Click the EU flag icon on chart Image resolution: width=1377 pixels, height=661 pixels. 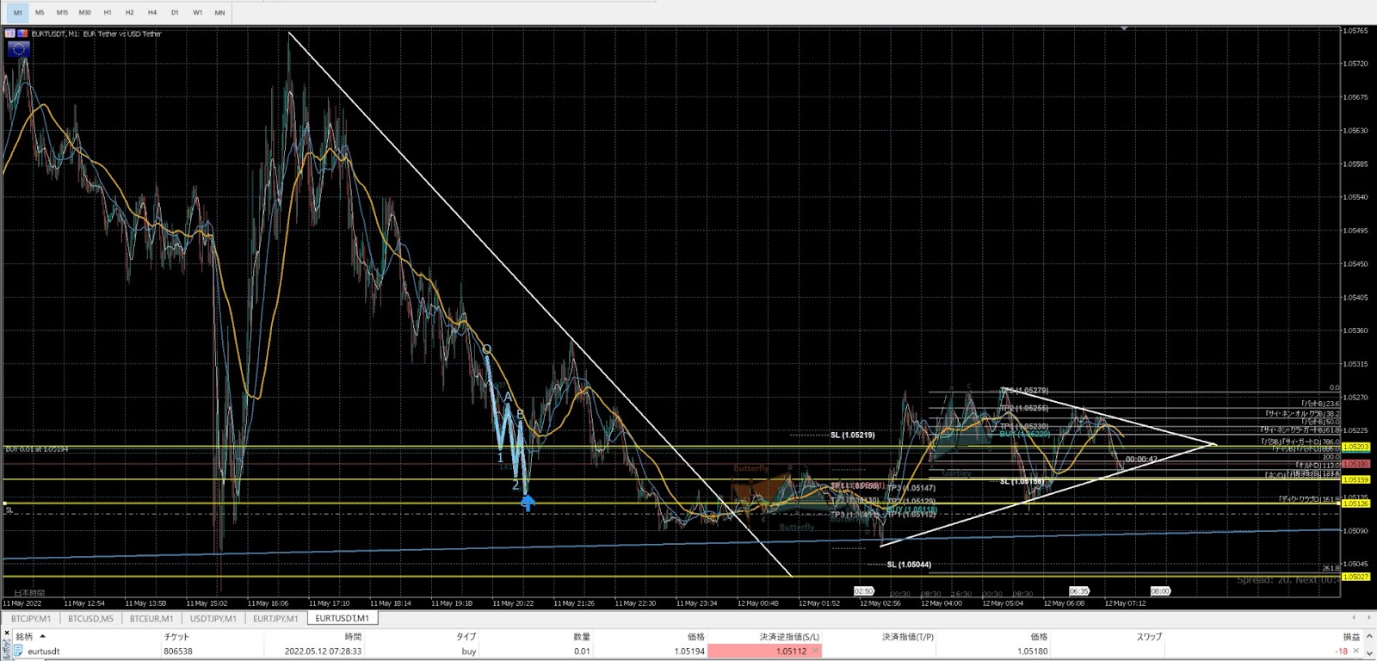[x=18, y=50]
